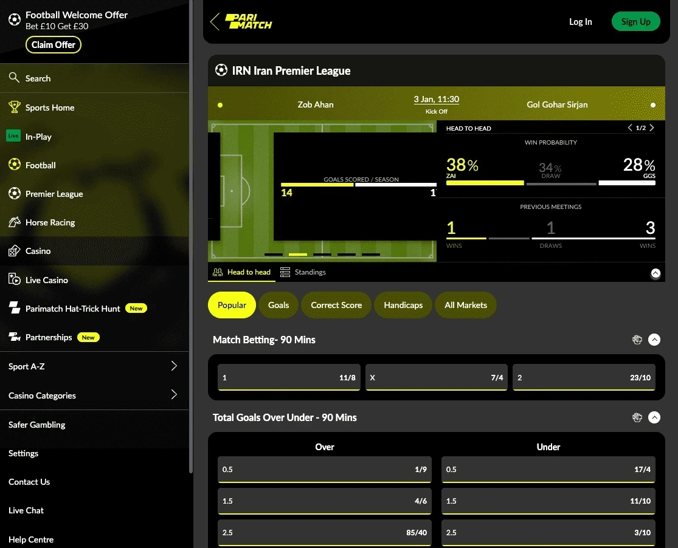Viewport: 678px width, 548px height.
Task: Select Under 2.5 goals at 3/10
Action: [x=548, y=532]
